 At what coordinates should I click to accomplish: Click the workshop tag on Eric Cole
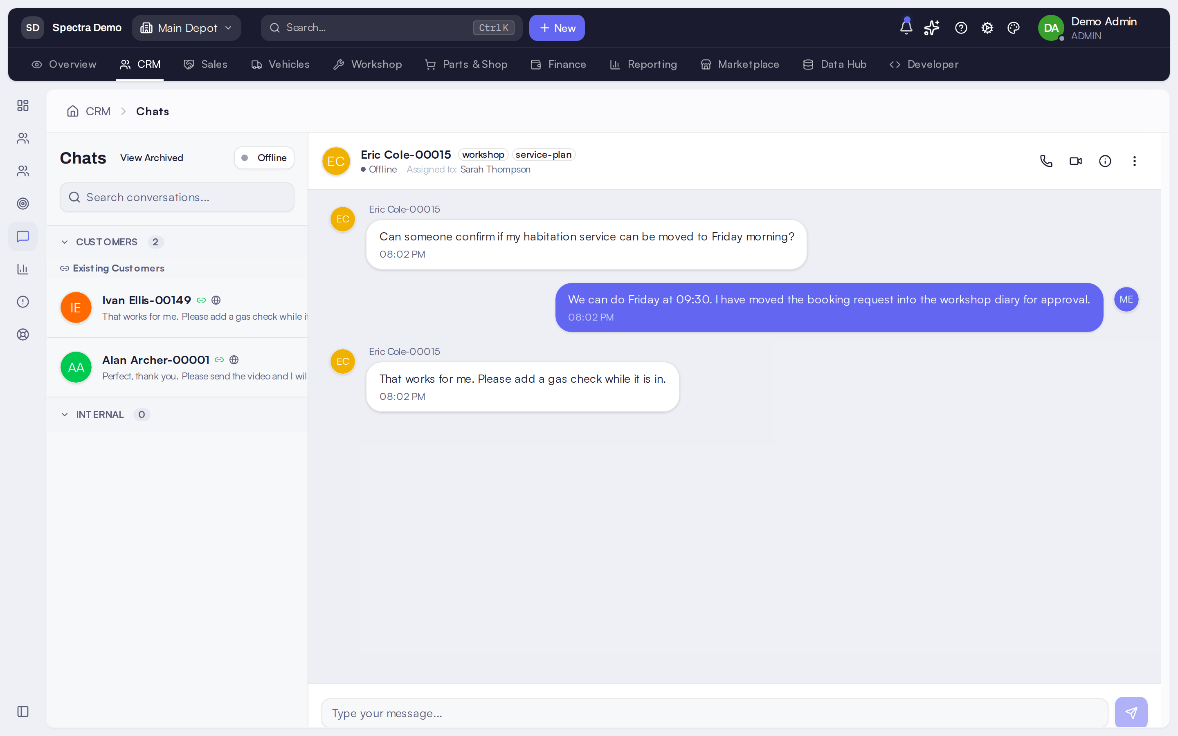pyautogui.click(x=483, y=154)
